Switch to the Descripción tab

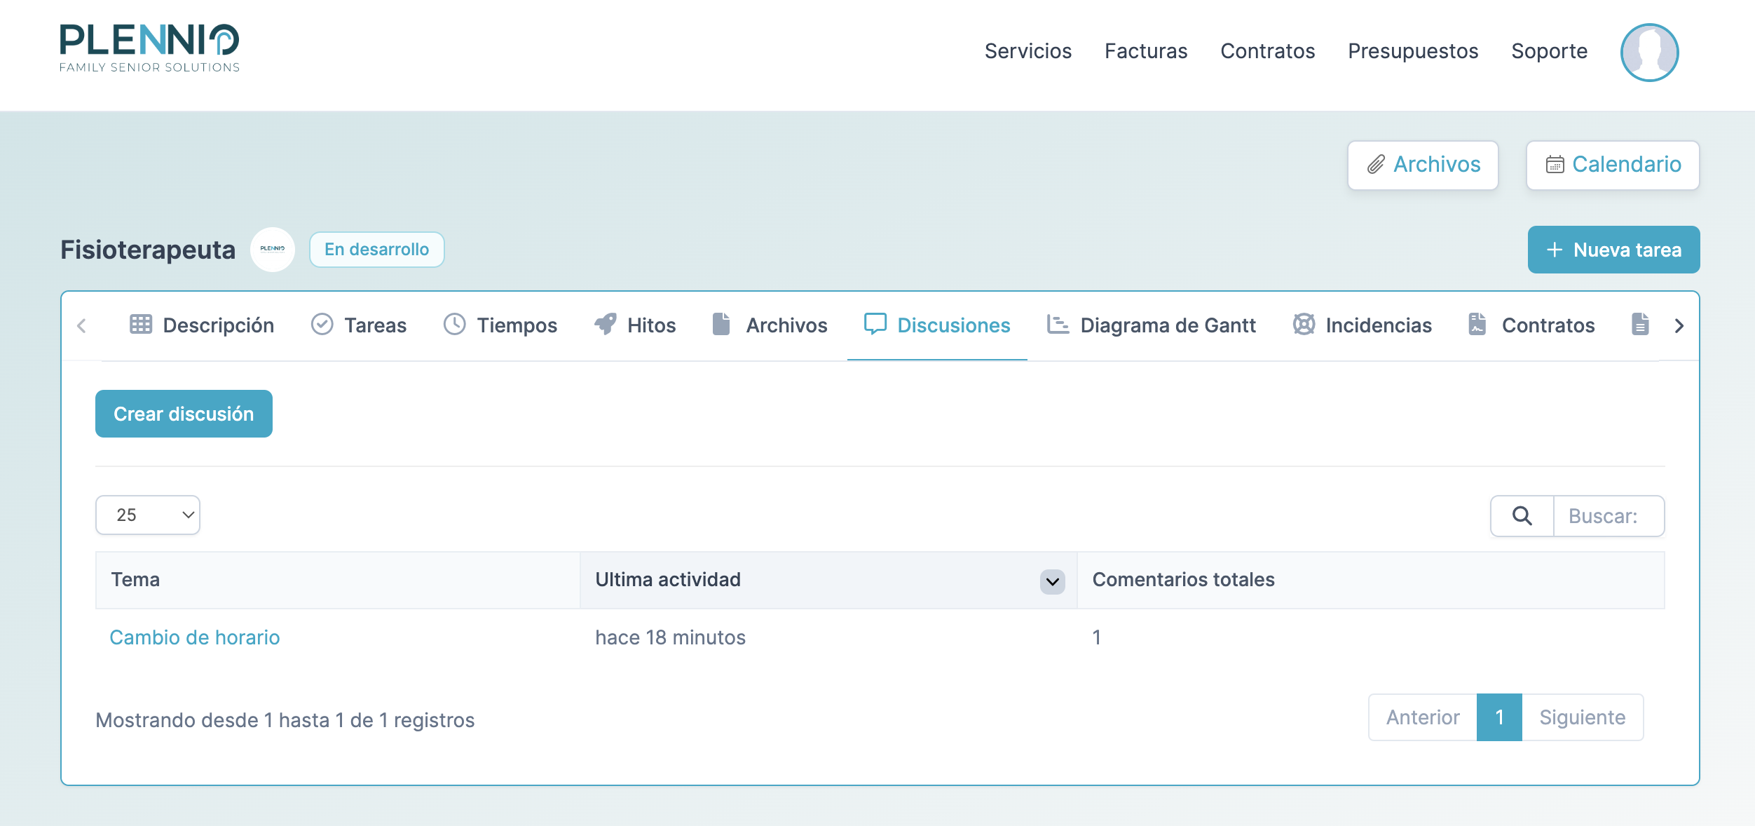click(202, 325)
